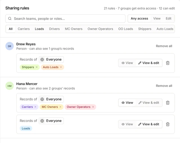Screen dimensions: 180x143
Task: Remove the Auto Loads tag from Drew Reyes's rule
Action: click(x=61, y=67)
